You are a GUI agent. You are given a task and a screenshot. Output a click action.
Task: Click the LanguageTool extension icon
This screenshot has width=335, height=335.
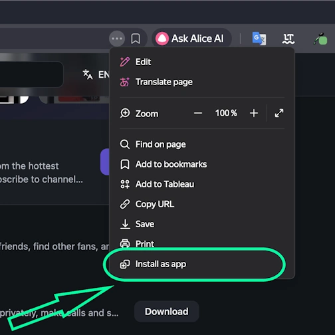[x=288, y=39]
